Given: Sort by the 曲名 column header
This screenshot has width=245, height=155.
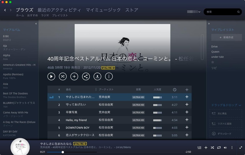Looking at the screenshot, I should tap(68, 89).
